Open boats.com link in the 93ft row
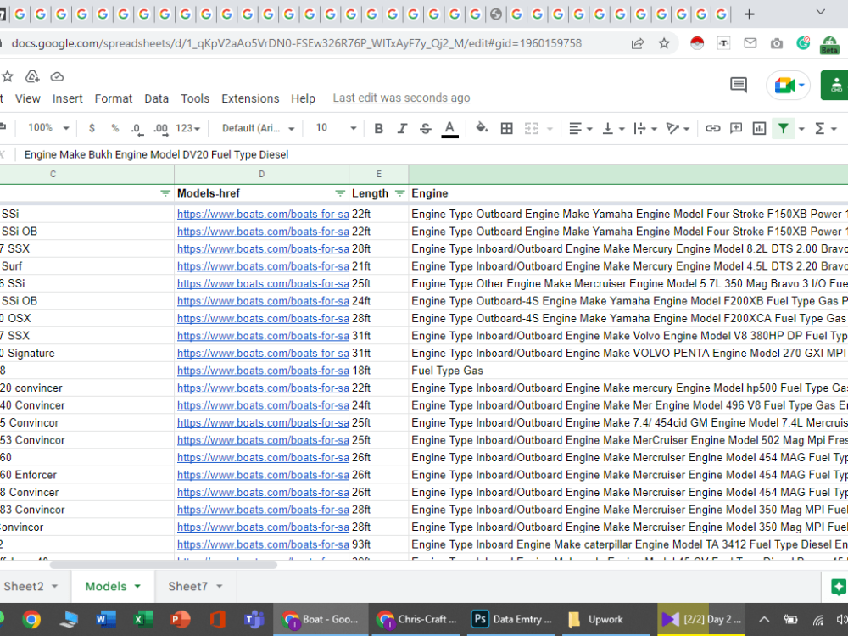Viewport: 848px width, 636px height. click(x=263, y=544)
